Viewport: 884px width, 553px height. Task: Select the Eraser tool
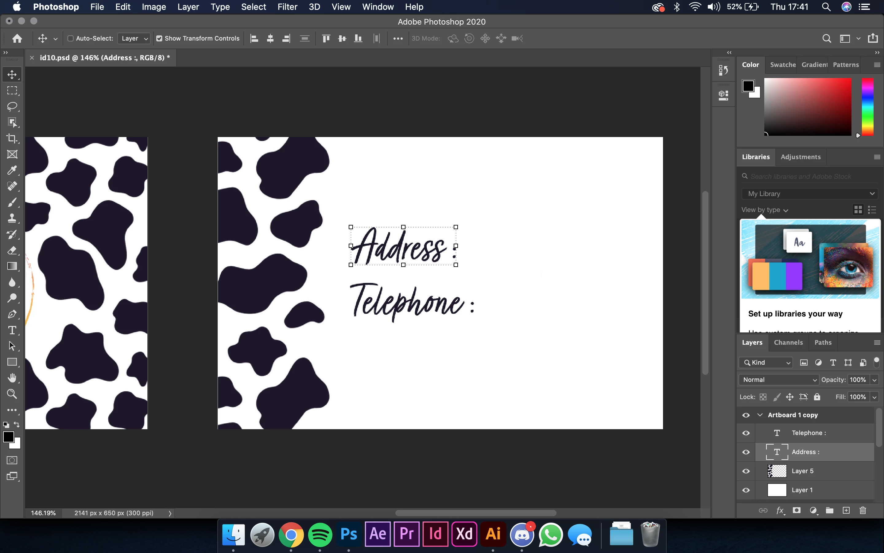coord(12,250)
